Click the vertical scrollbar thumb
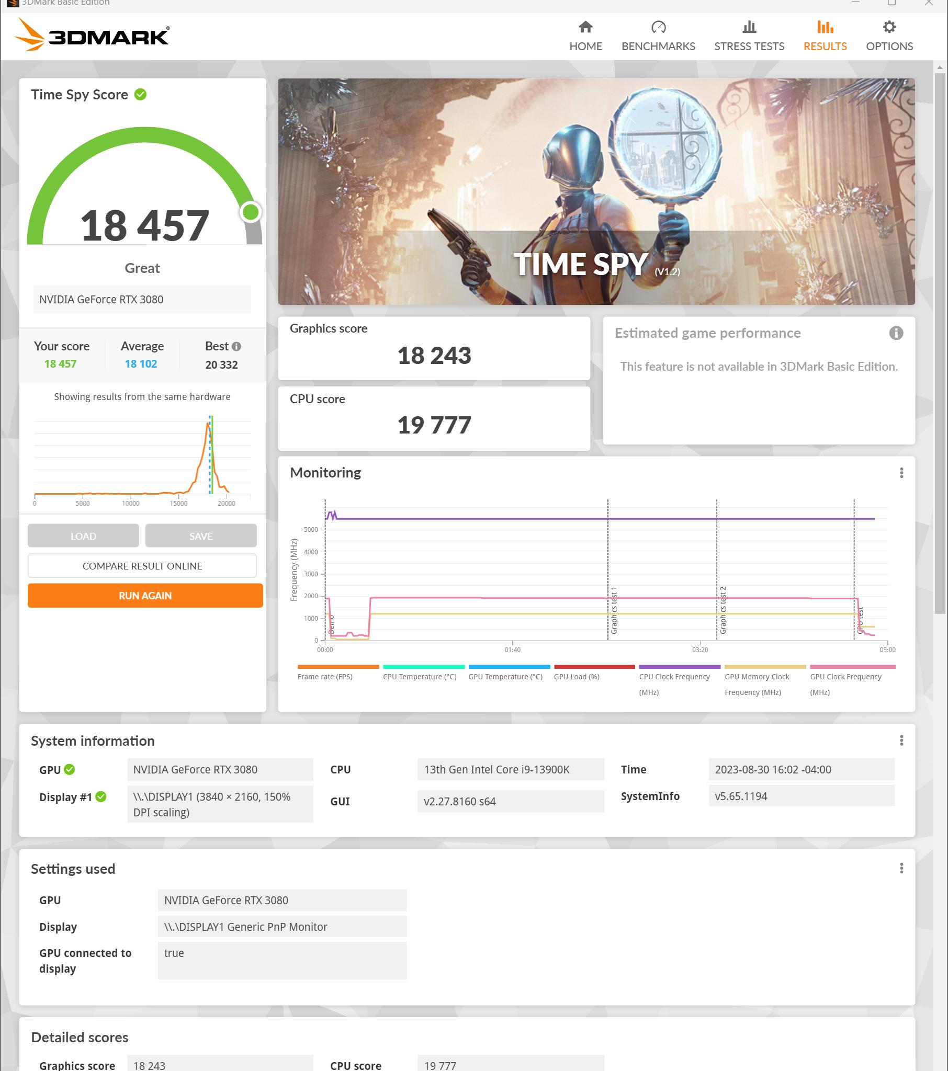Image resolution: width=948 pixels, height=1071 pixels. pos(940,343)
